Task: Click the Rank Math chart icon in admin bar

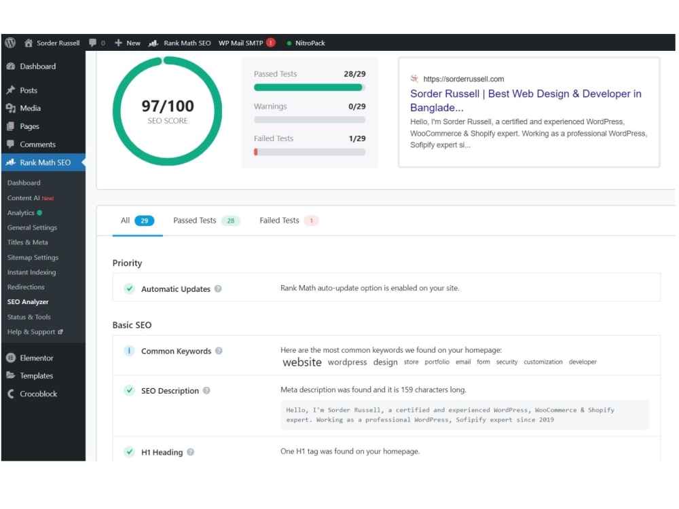Action: coord(153,43)
